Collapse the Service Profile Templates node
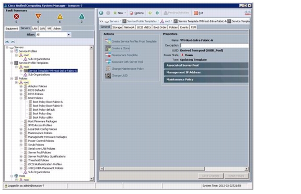This screenshot has height=194, width=301. click(11, 63)
